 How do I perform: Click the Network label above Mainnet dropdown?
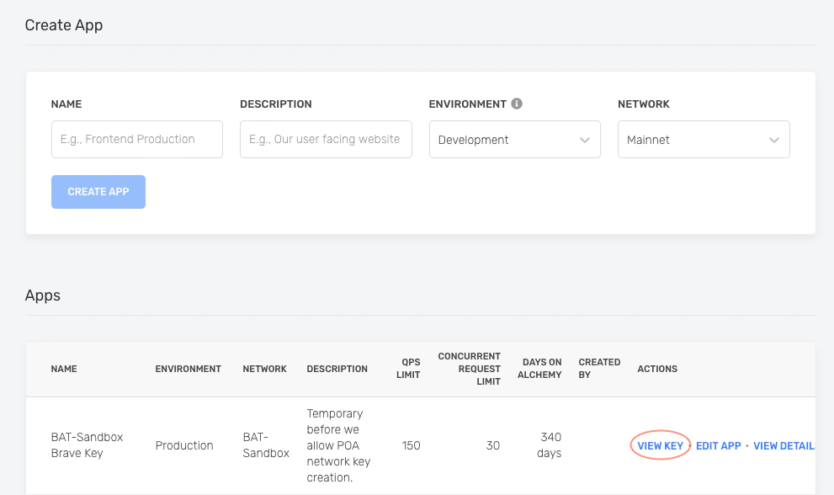point(643,104)
